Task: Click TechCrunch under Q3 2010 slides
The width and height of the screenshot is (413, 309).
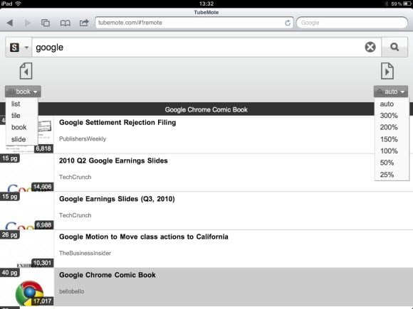Action: (75, 215)
